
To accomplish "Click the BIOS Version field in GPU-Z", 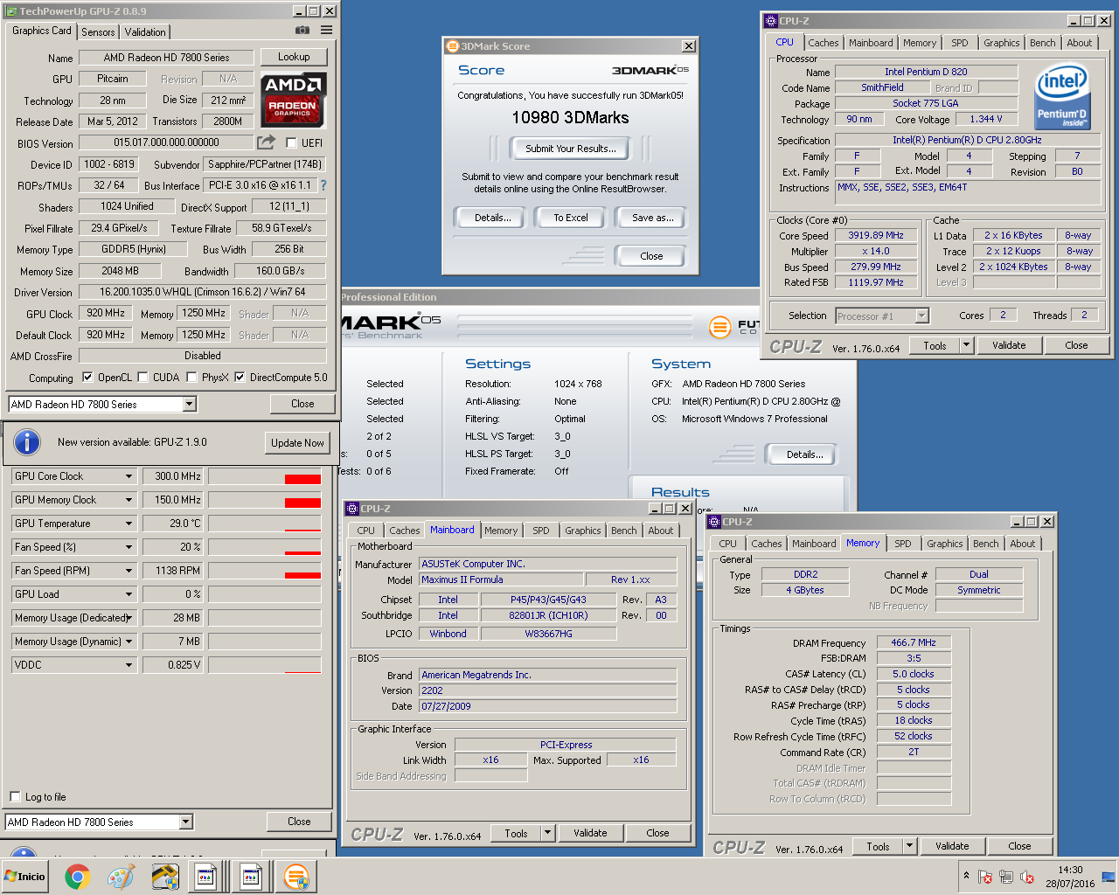I will [166, 142].
